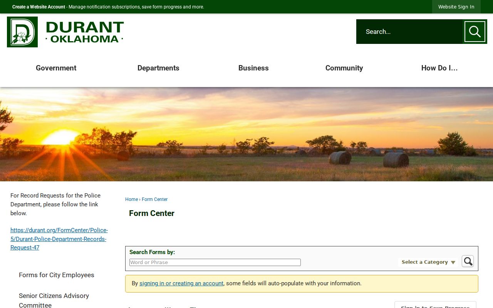Open the Business menu
The height and width of the screenshot is (308, 493).
pos(253,68)
